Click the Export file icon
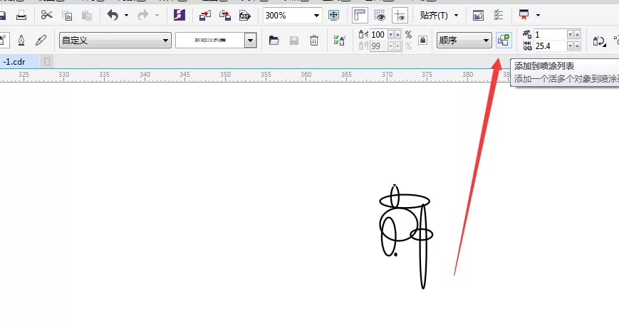This screenshot has height=328, width=619. [x=225, y=16]
